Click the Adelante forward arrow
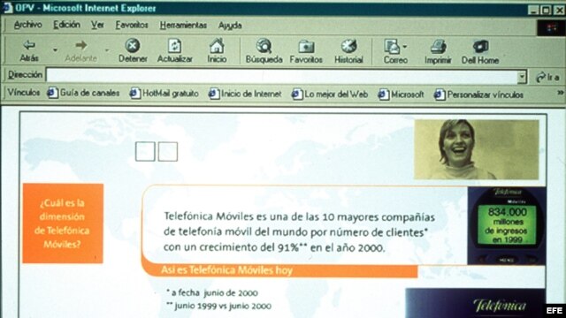 point(80,50)
